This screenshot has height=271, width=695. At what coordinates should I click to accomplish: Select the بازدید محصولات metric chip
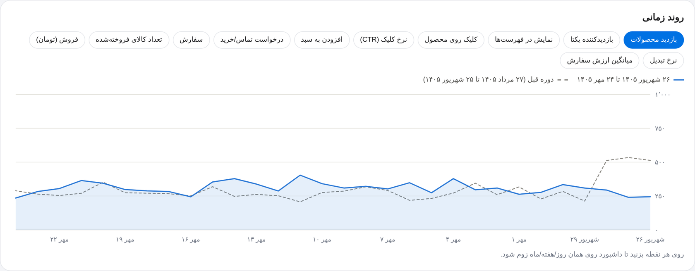point(654,40)
